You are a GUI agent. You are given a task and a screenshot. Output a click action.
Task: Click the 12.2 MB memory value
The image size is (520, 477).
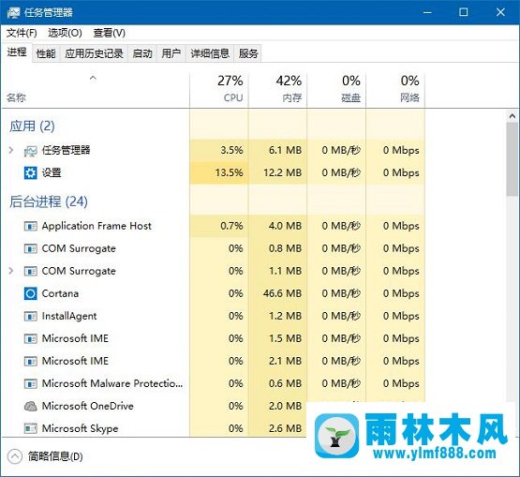click(283, 172)
